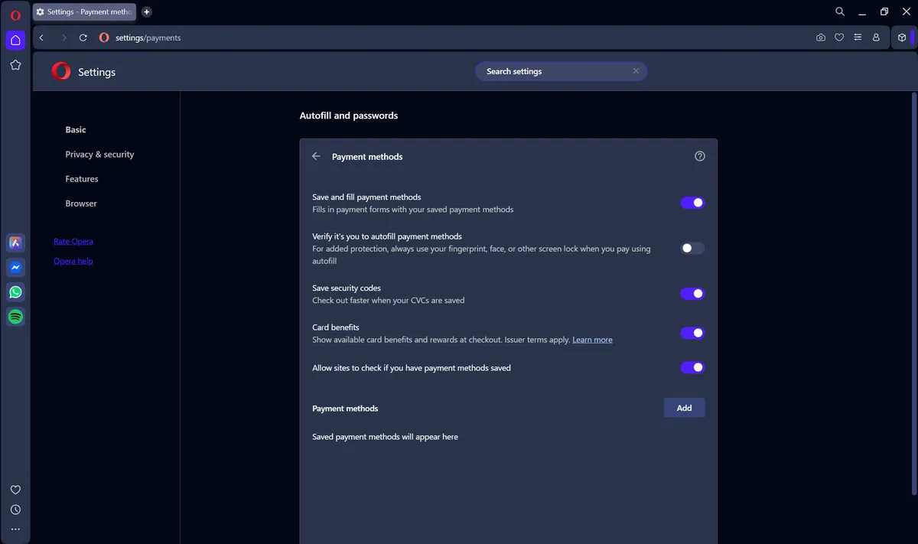The image size is (918, 544).
Task: Turn off Save security codes toggle
Action: click(x=692, y=294)
